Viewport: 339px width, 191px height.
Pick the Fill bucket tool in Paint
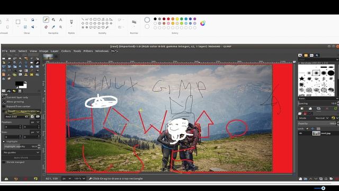(x=53, y=20)
